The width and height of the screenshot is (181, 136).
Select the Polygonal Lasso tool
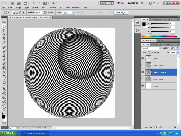click(4, 30)
